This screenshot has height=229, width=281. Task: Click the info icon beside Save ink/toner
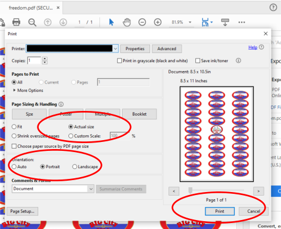(x=238, y=60)
